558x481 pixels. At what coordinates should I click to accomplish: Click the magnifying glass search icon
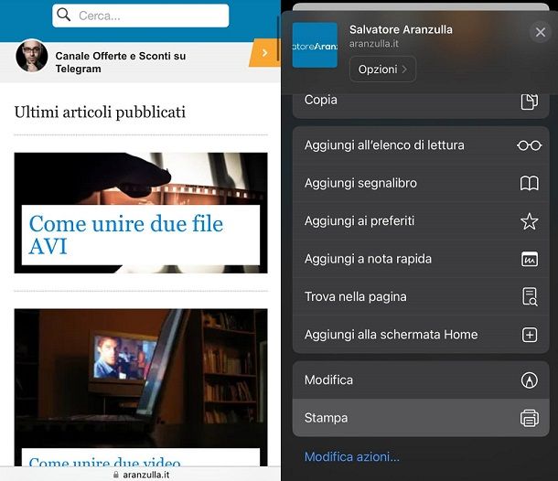64,15
